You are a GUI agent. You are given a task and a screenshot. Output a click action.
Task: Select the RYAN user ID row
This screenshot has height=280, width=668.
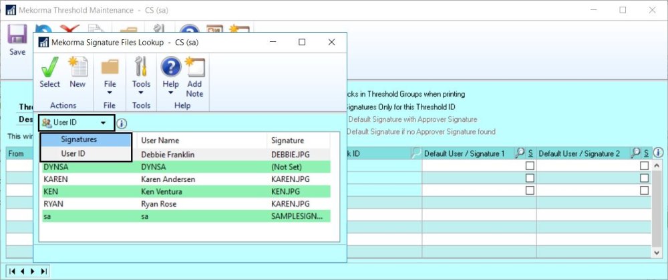tap(53, 204)
